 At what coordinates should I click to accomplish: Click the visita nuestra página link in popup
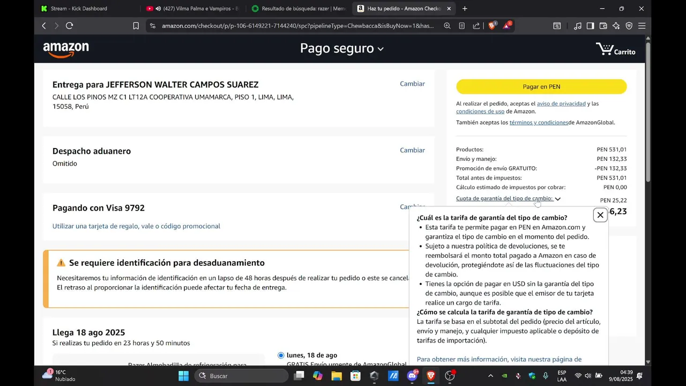[499, 359]
